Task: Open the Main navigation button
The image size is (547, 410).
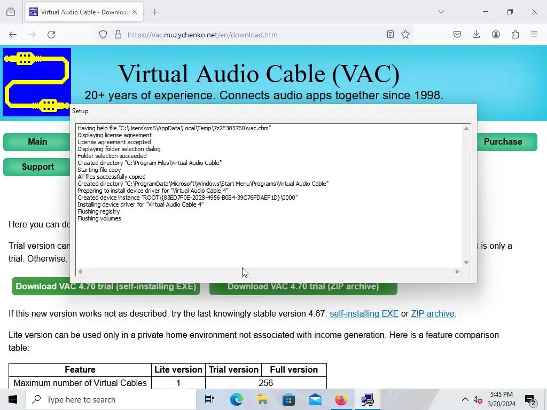Action: 37,142
